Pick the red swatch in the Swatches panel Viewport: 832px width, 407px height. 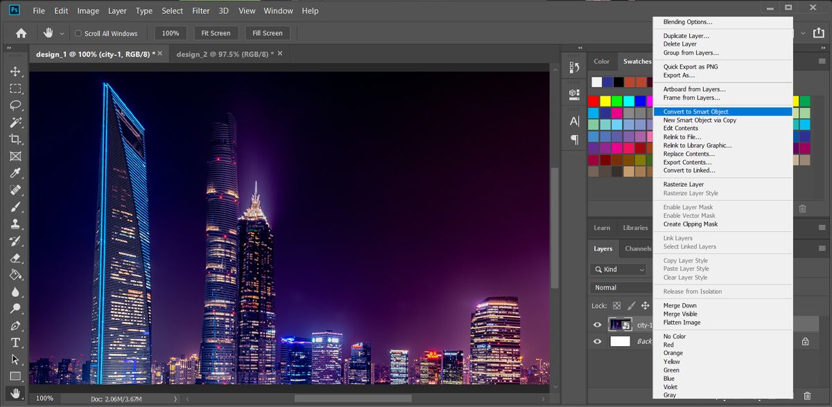(x=593, y=100)
